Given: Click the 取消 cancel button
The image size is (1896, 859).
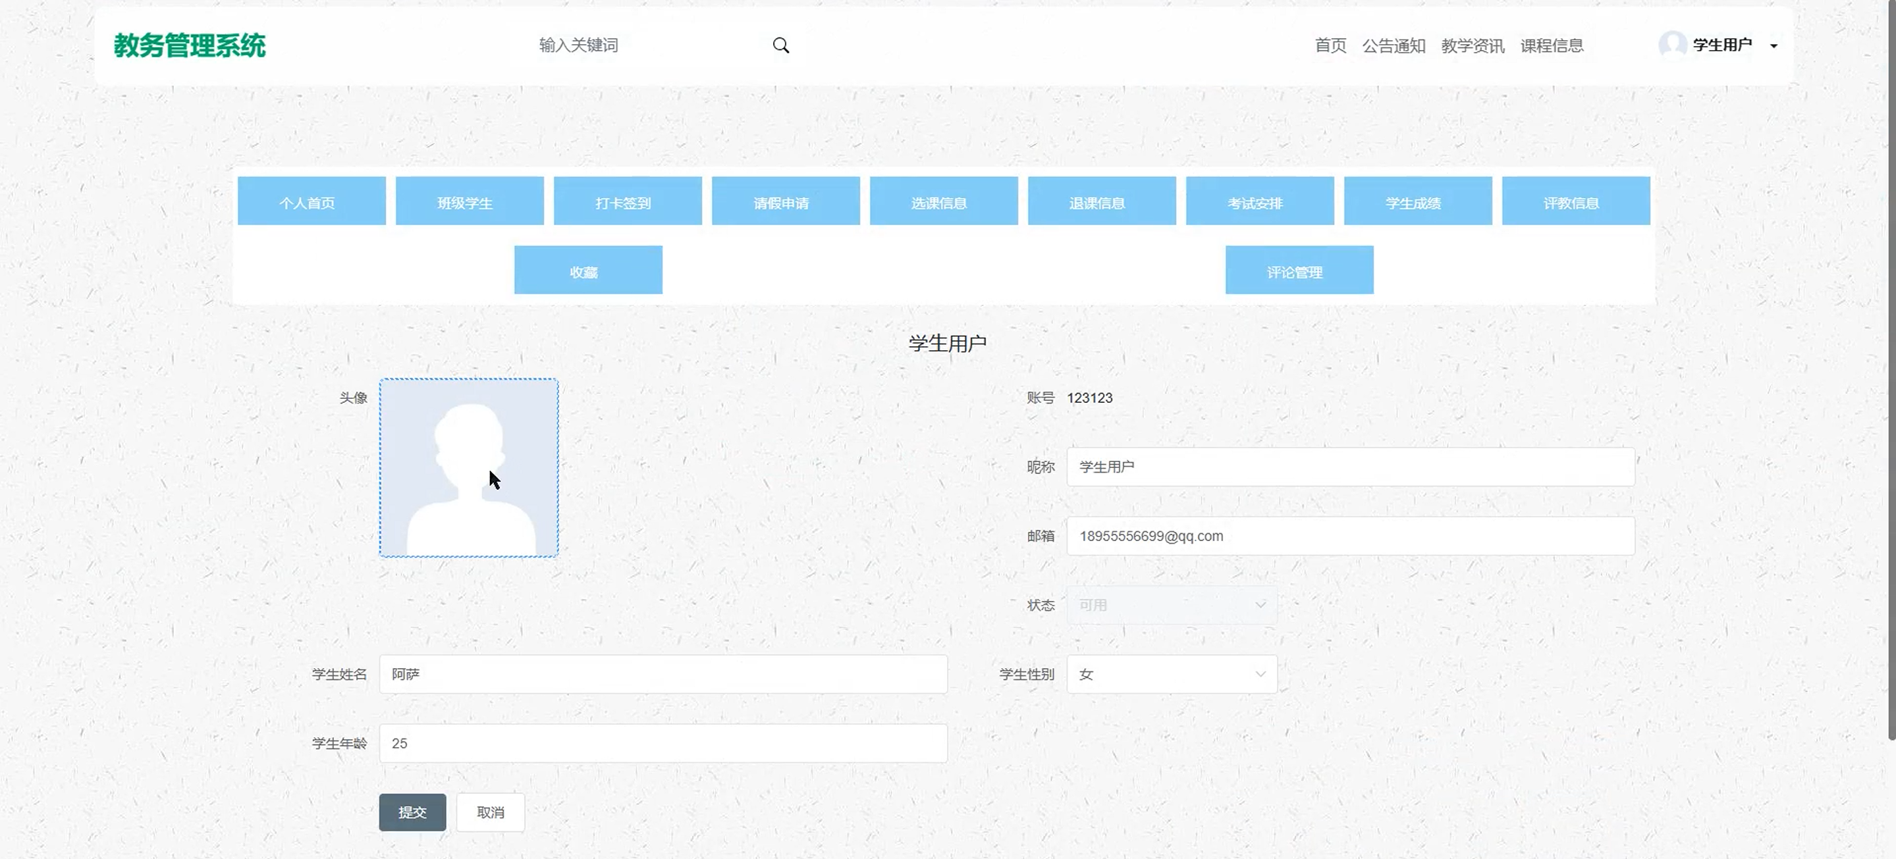Looking at the screenshot, I should [490, 812].
